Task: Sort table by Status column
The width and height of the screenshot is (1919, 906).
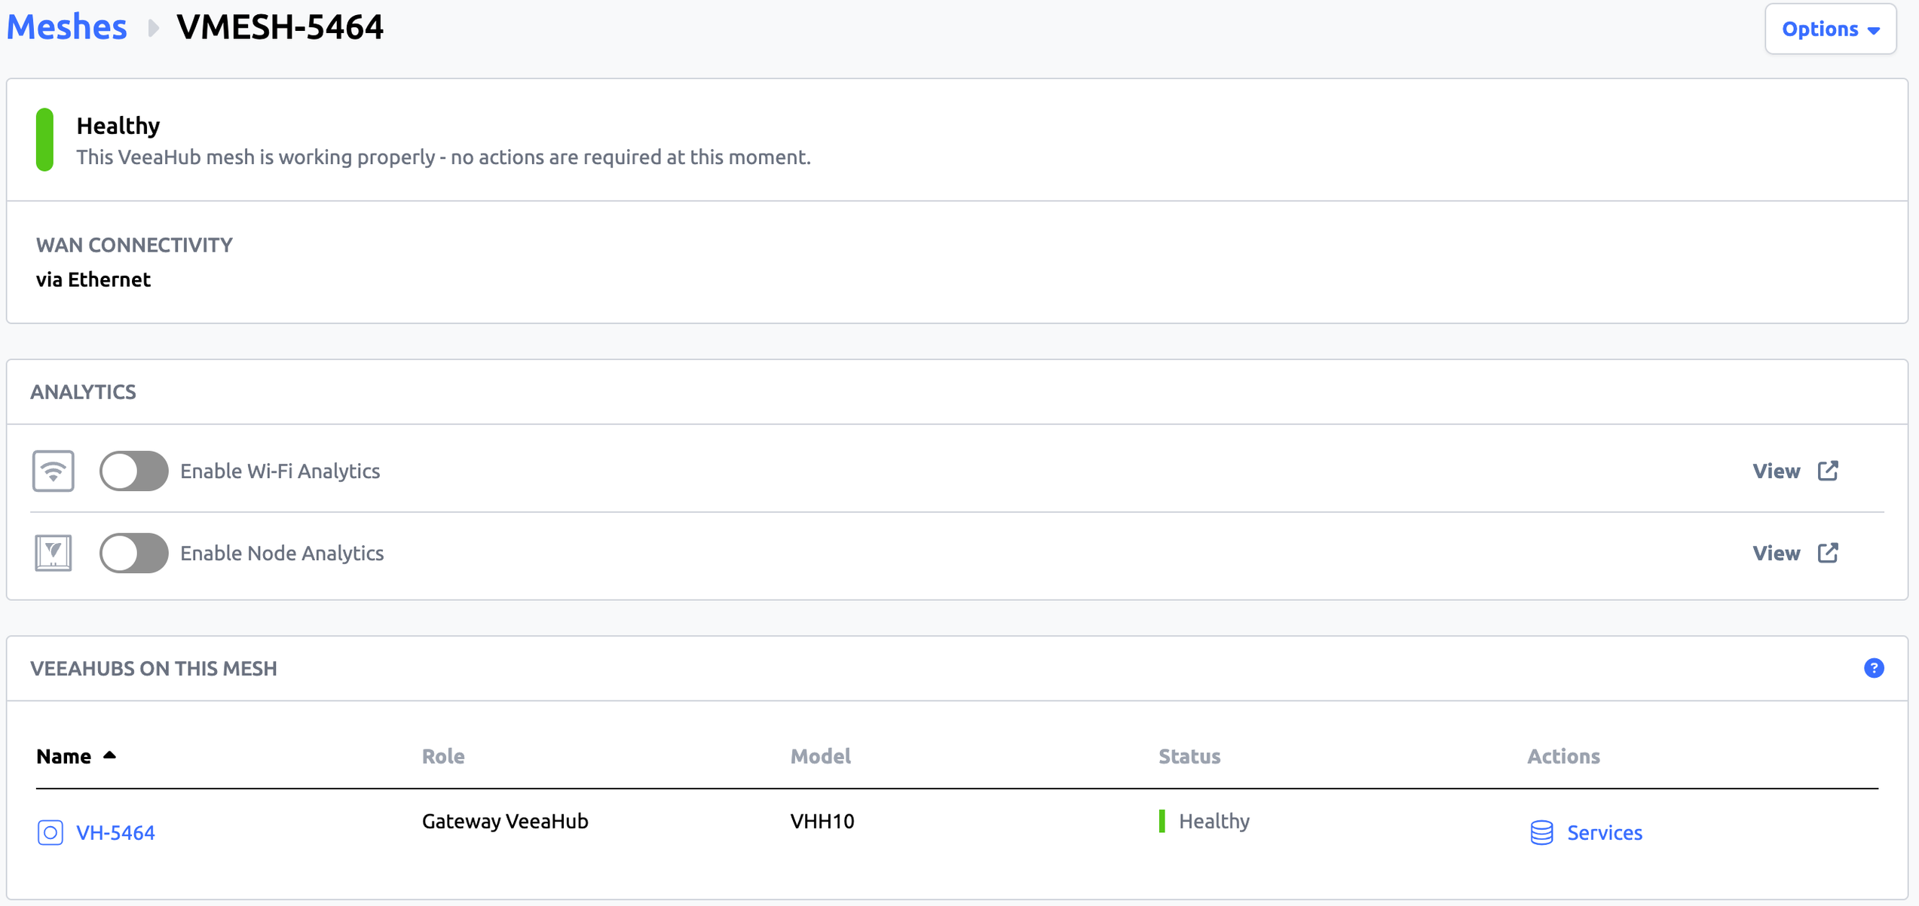Action: [x=1189, y=756]
